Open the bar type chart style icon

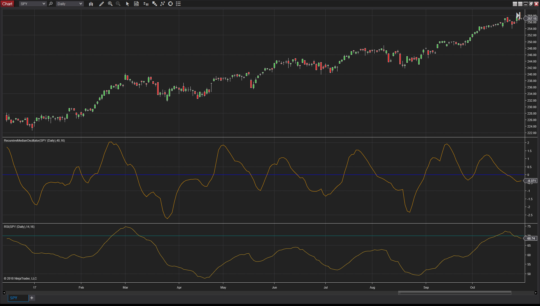(91, 4)
